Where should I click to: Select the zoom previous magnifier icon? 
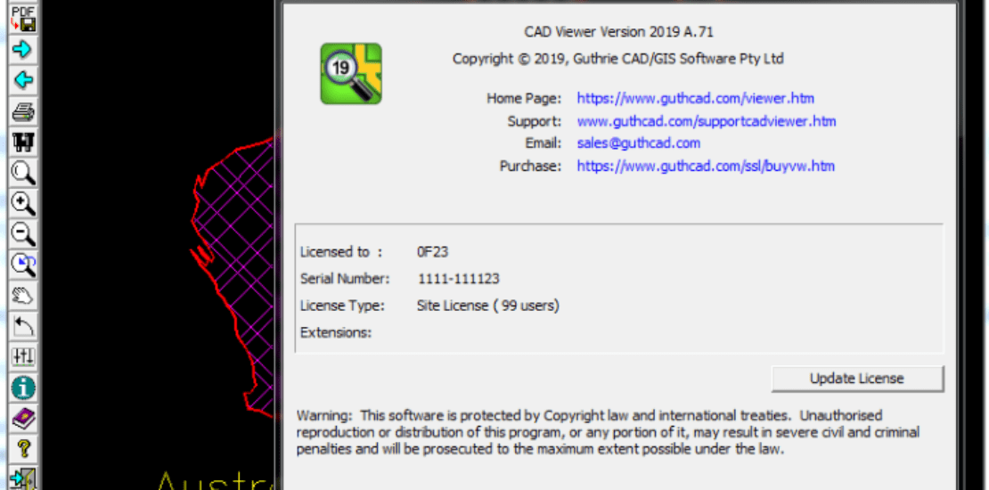click(x=23, y=265)
